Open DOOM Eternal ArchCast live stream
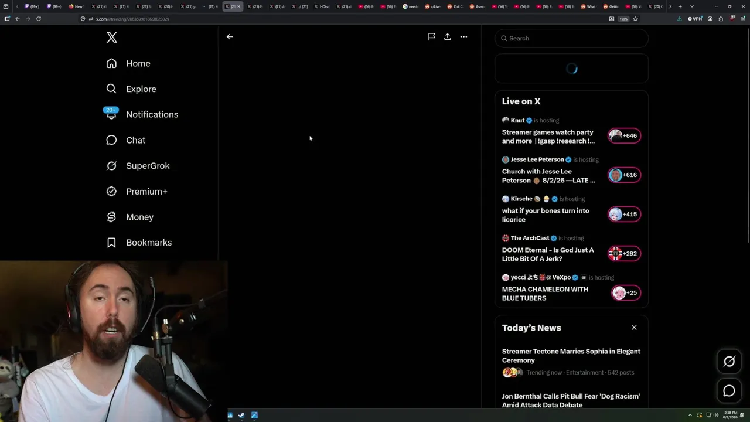Image resolution: width=750 pixels, height=422 pixels. point(548,254)
